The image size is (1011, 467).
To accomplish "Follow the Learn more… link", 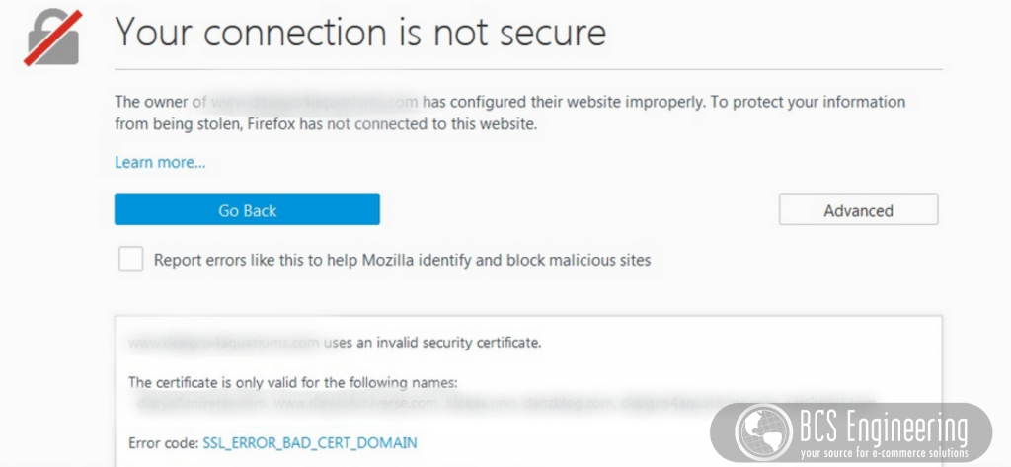I will point(160,162).
